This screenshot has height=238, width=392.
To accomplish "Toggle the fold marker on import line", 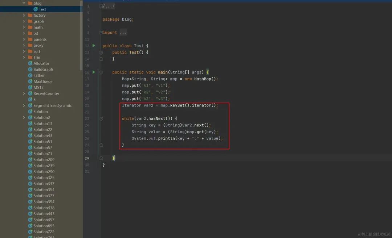I will pos(101,33).
